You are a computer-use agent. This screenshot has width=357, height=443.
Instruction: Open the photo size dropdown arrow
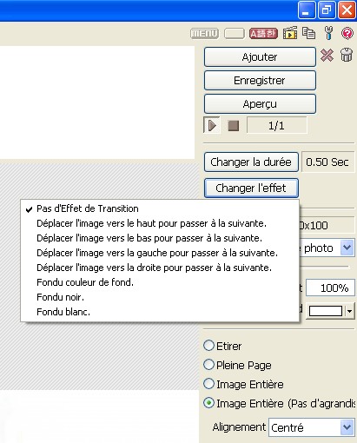[x=347, y=248]
